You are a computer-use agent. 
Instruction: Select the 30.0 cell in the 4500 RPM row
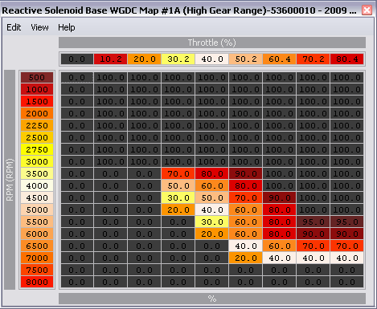click(x=178, y=197)
